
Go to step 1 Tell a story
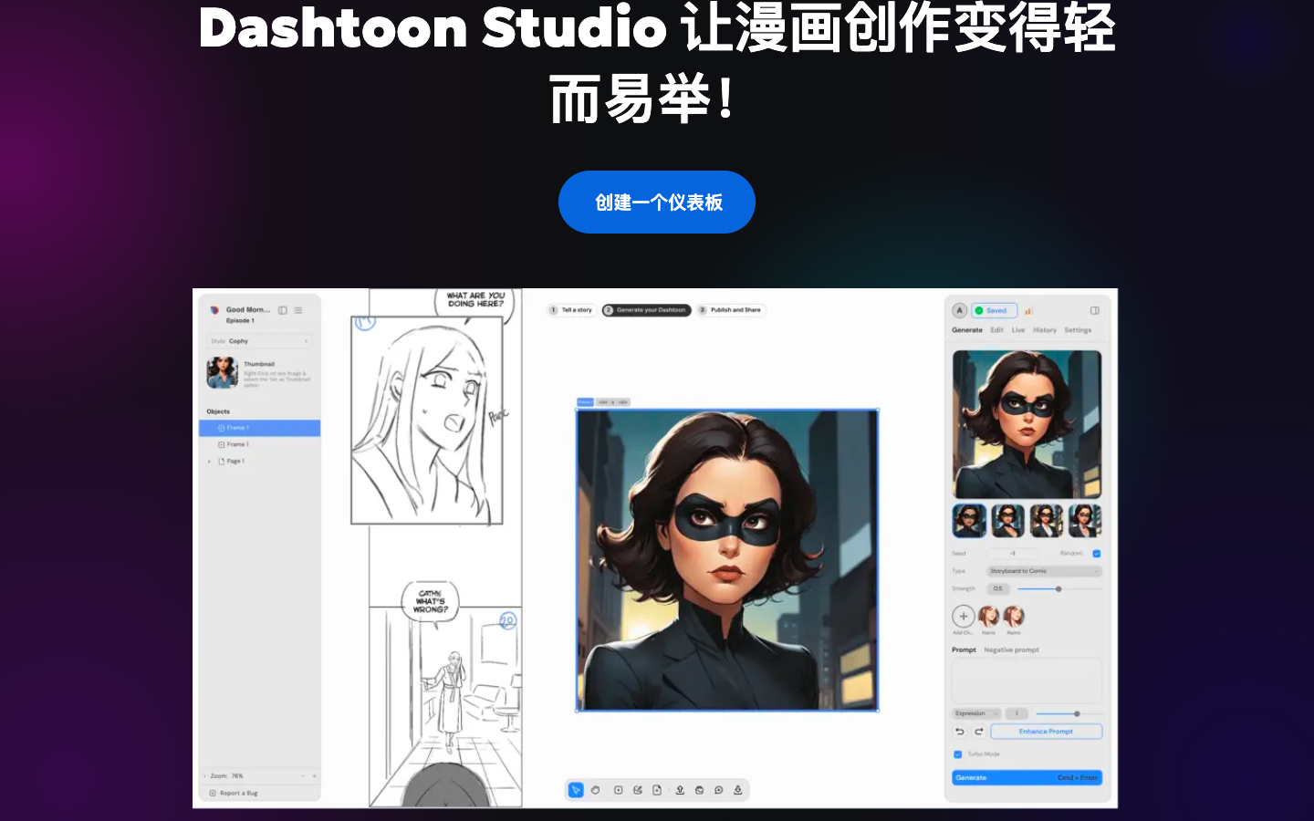click(570, 310)
